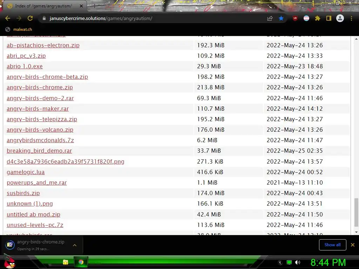This screenshot has width=359, height=269.
Task: Open the uBlock Origin extension
Action: click(295, 18)
